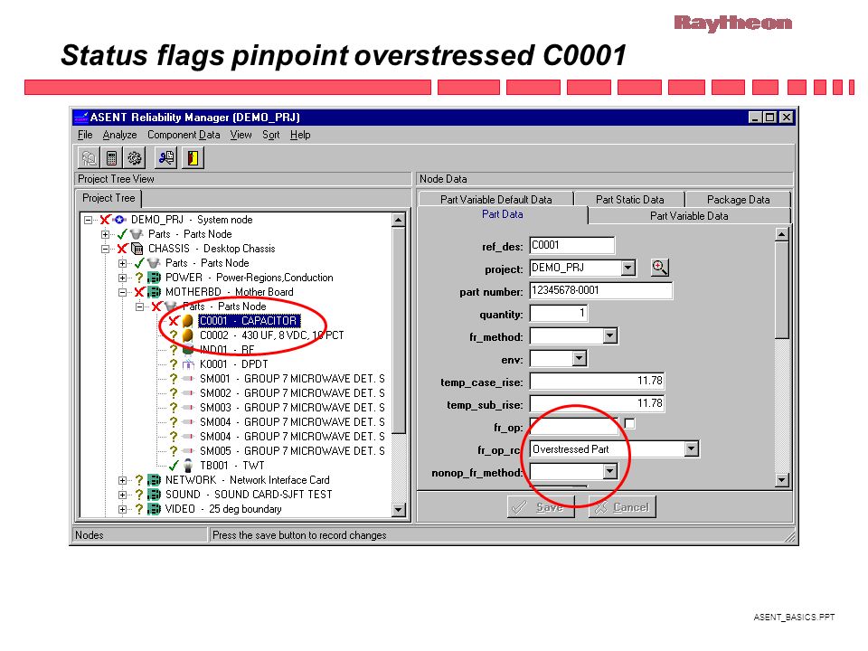Switch to Part Variable Default Data tab
Viewport: 868px width, 651px height.
point(496,199)
